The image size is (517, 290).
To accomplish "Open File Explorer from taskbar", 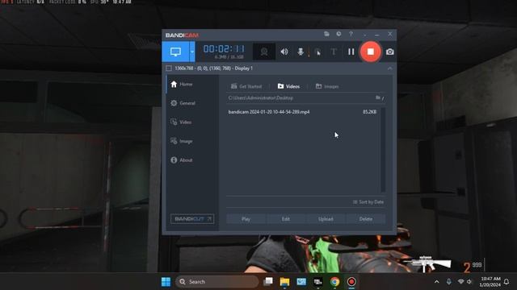I will coord(284,282).
